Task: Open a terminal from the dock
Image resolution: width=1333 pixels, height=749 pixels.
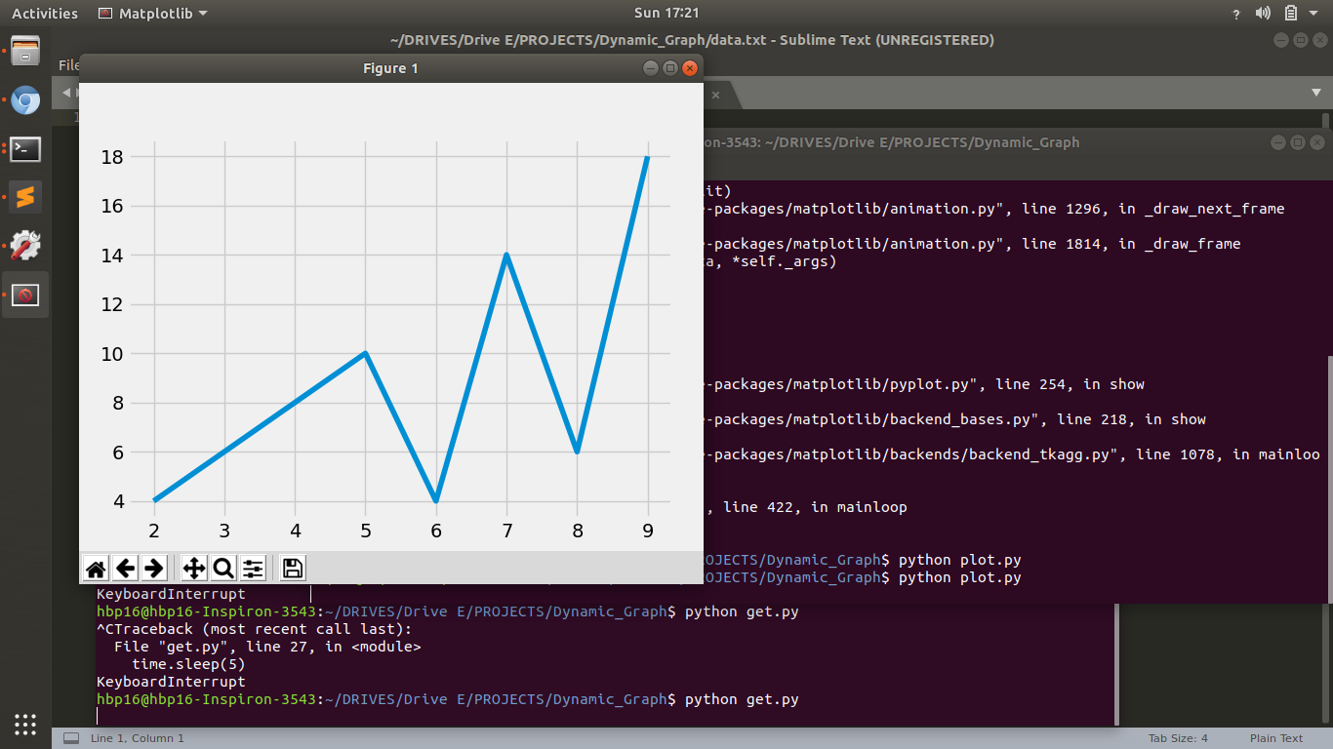Action: [23, 149]
